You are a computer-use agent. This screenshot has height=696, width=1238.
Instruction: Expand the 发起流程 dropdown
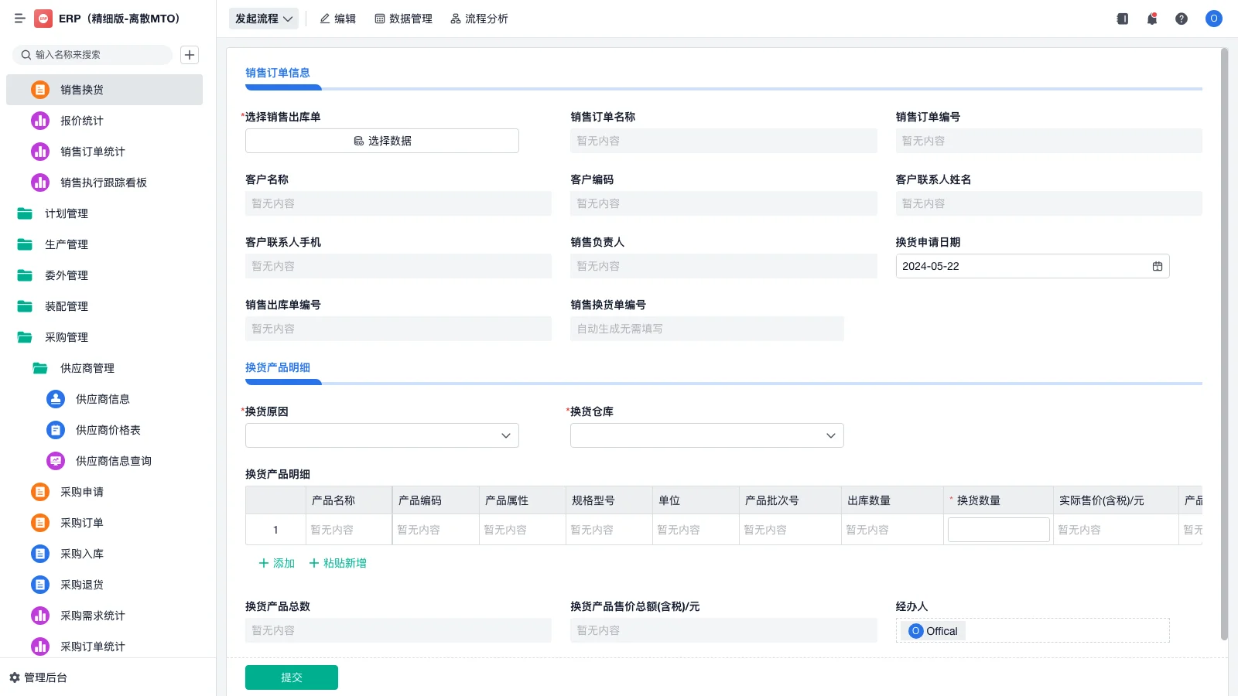click(263, 19)
